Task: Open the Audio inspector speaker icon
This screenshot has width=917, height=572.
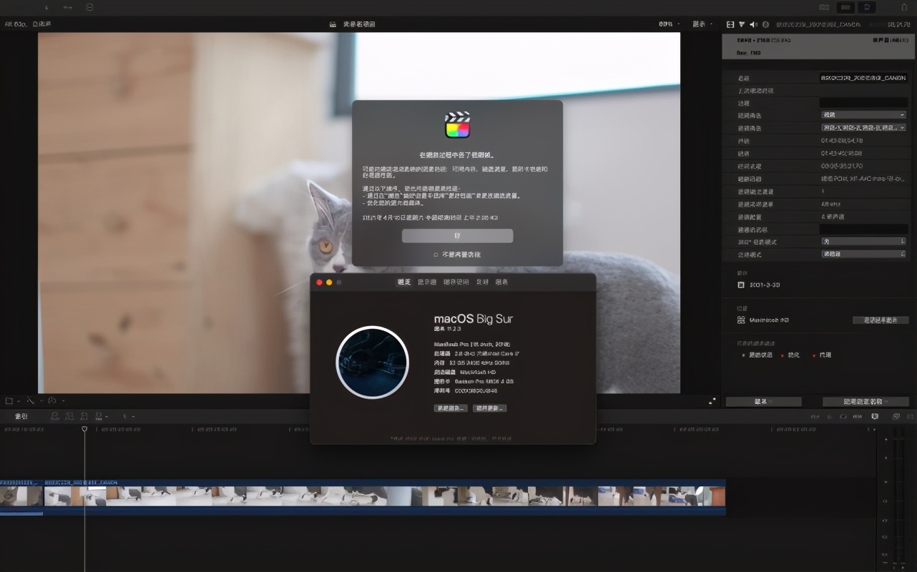Action: [753, 24]
